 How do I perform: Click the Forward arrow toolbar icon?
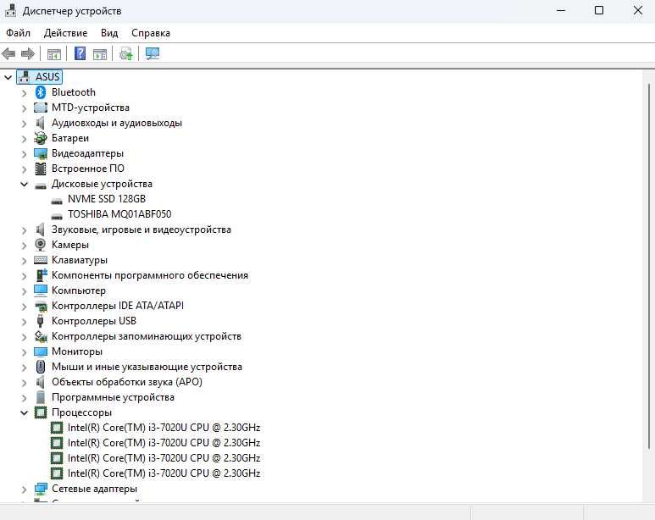point(28,53)
